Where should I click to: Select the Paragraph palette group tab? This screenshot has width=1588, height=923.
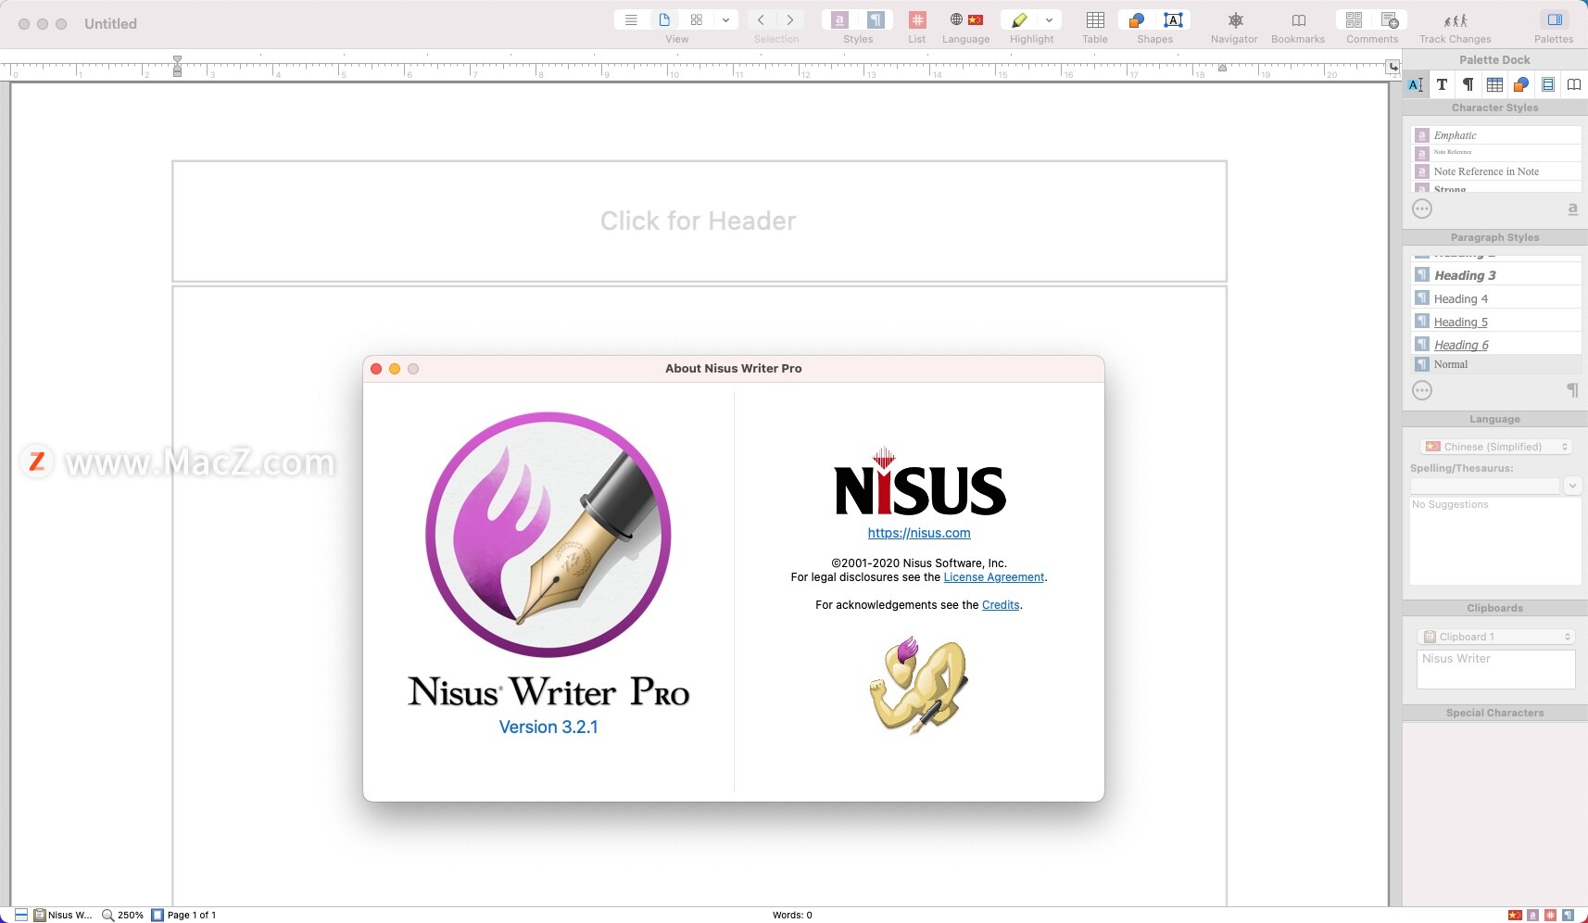pos(1468,84)
